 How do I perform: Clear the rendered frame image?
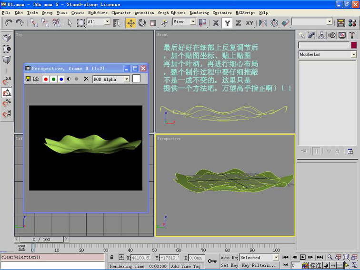(86, 79)
